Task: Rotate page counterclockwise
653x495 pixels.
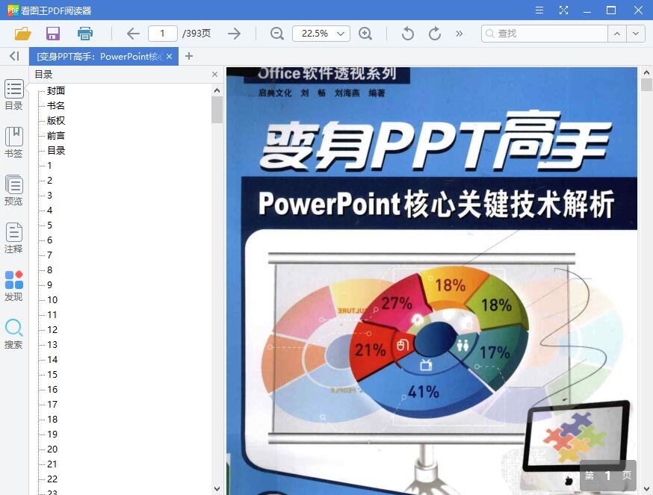Action: tap(408, 34)
